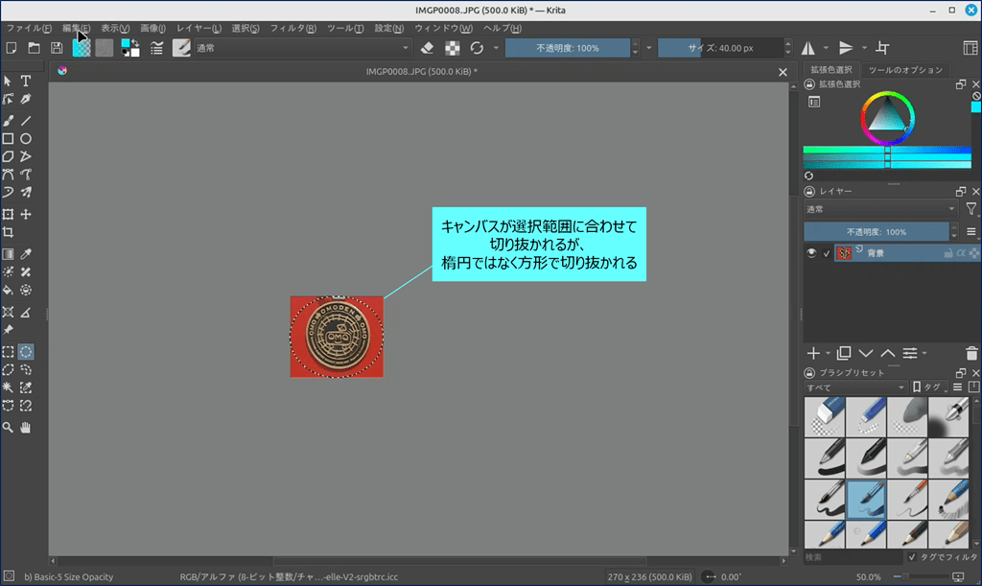Toggle eraser mode in top toolbar

(x=429, y=48)
